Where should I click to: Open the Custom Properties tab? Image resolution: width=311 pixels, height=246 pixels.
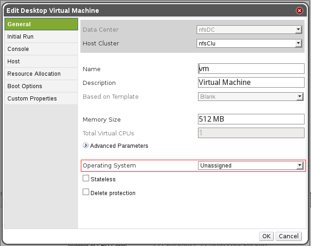41,99
